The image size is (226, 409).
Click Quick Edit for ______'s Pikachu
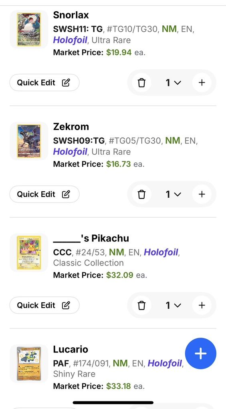(x=44, y=306)
